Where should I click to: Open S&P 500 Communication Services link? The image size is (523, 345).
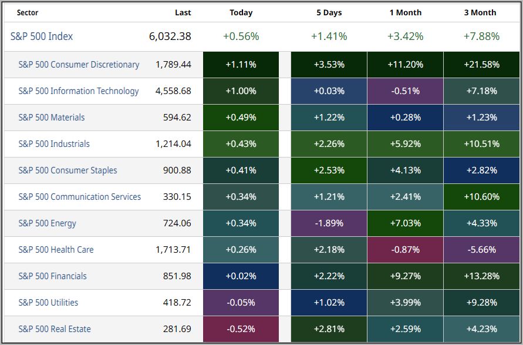point(80,197)
